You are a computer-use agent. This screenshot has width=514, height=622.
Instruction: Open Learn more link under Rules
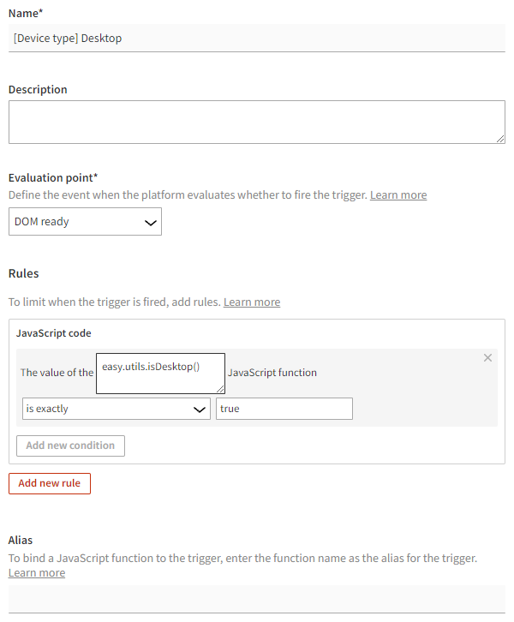[252, 302]
